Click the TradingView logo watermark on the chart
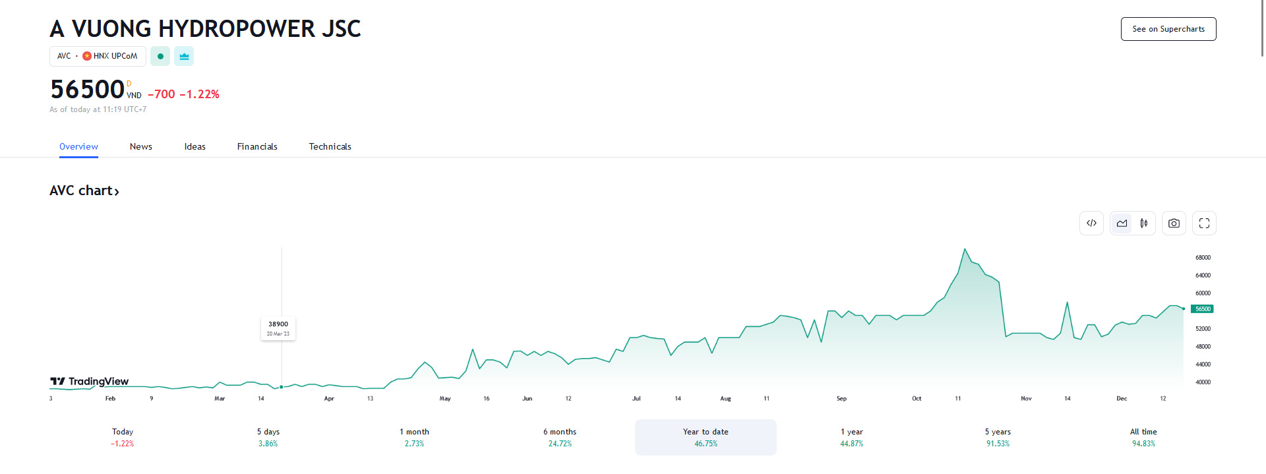1266x474 pixels. pyautogui.click(x=88, y=382)
